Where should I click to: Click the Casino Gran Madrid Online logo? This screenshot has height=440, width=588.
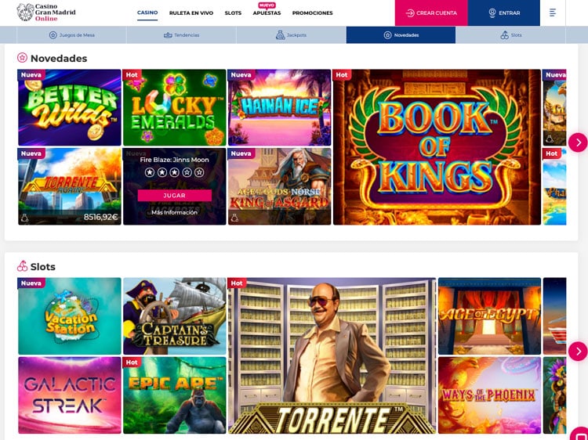46,13
